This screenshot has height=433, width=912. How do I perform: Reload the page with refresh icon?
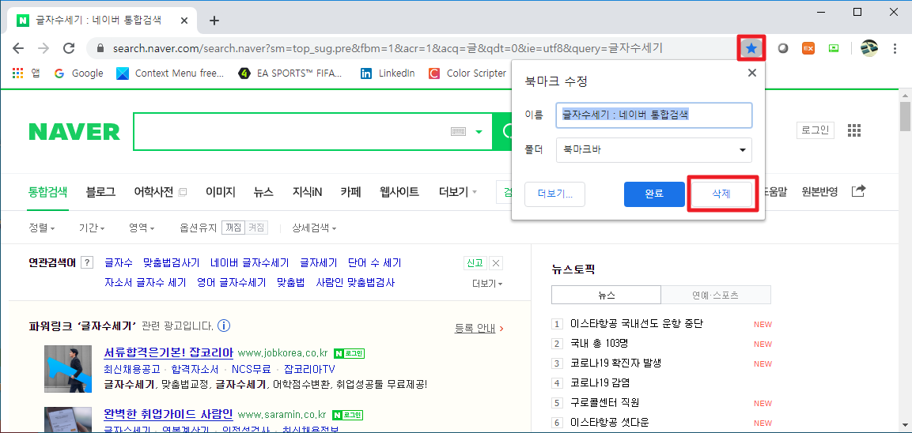point(69,48)
